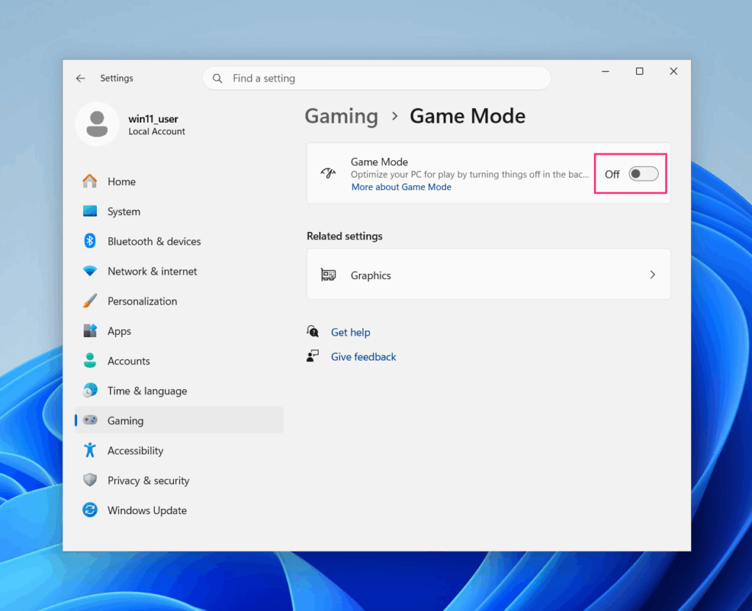The width and height of the screenshot is (752, 611).
Task: Focus the Find a setting search box
Action: [377, 78]
